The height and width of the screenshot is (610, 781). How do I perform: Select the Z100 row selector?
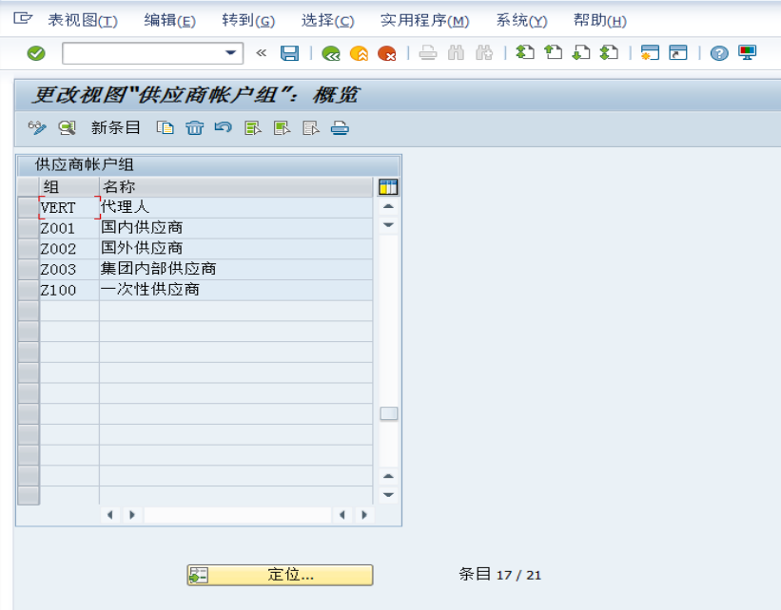(29, 290)
